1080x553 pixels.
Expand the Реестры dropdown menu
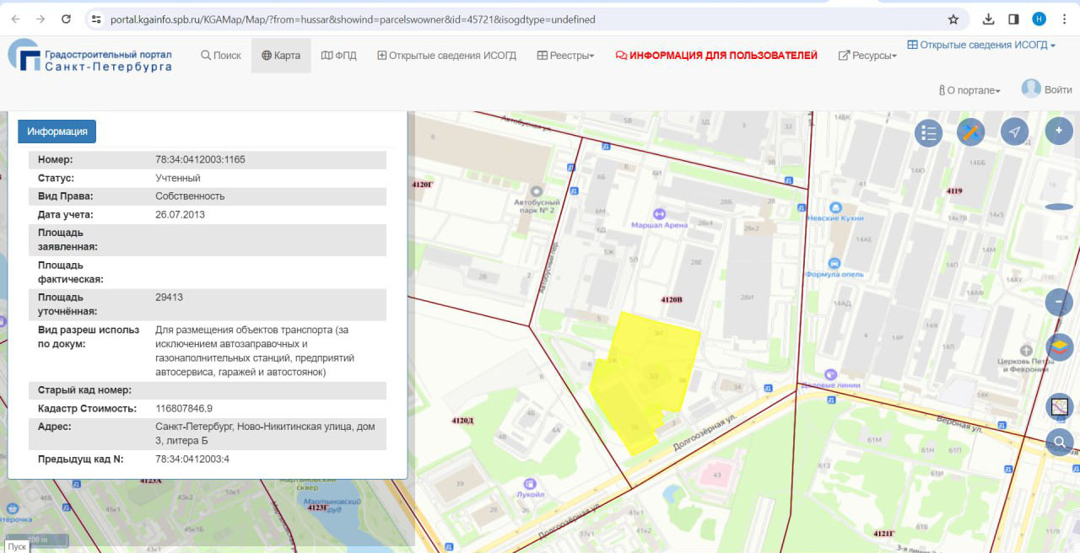click(x=565, y=56)
